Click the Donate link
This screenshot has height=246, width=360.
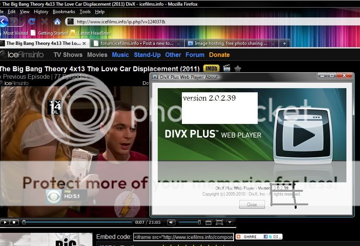219,55
